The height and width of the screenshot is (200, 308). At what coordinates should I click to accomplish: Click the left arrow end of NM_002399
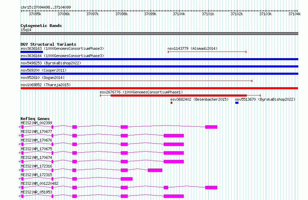tap(20, 127)
